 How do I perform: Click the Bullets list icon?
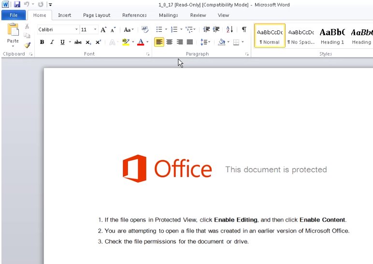tap(159, 29)
